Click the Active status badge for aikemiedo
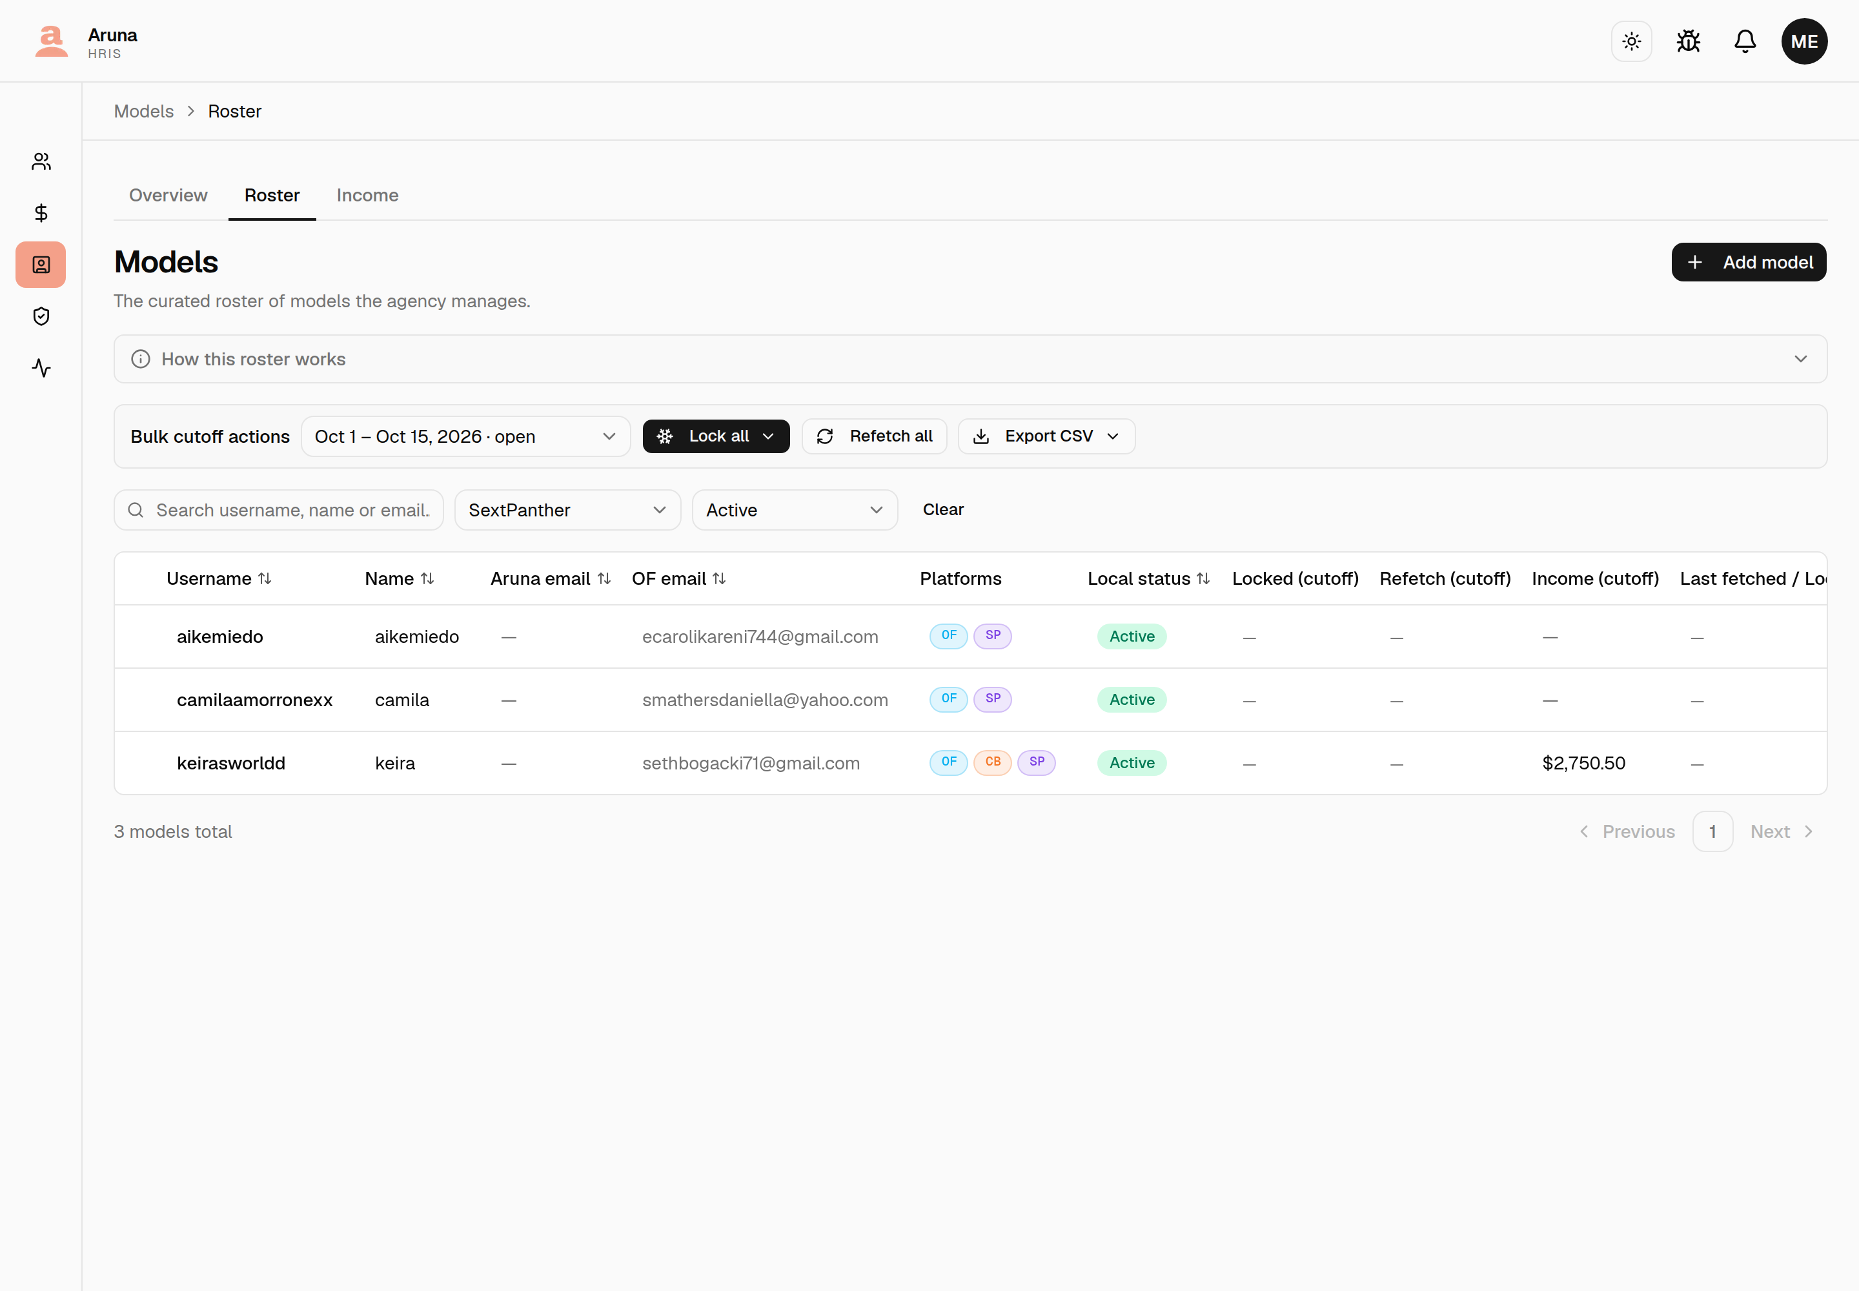The width and height of the screenshot is (1859, 1291). 1131,636
